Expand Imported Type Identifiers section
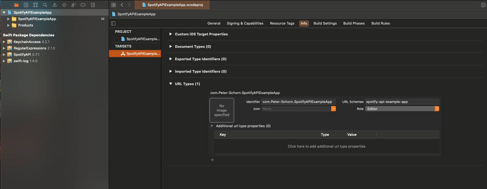The image size is (487, 189). [x=171, y=71]
